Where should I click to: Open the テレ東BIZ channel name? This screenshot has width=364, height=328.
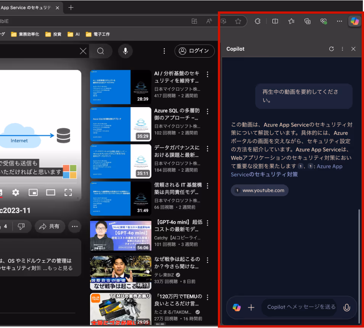point(164,275)
